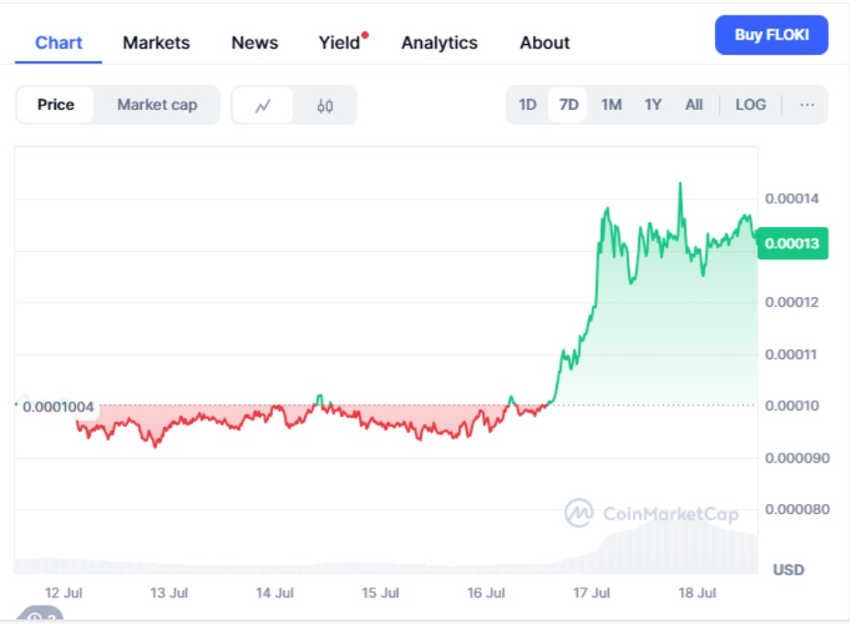Open the Yield tab
The width and height of the screenshot is (858, 624).
(x=340, y=42)
